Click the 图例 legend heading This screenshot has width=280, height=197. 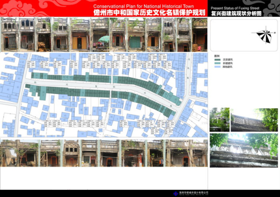[217, 56]
